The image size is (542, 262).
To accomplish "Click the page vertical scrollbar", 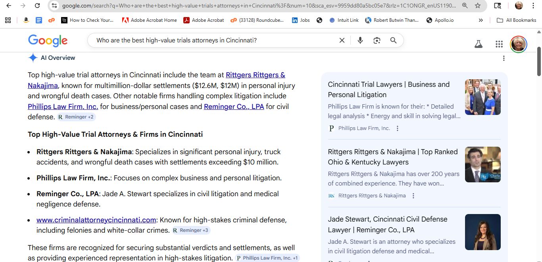I will coord(539,61).
